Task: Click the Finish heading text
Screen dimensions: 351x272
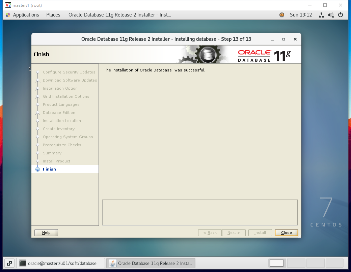Action: tap(42, 54)
